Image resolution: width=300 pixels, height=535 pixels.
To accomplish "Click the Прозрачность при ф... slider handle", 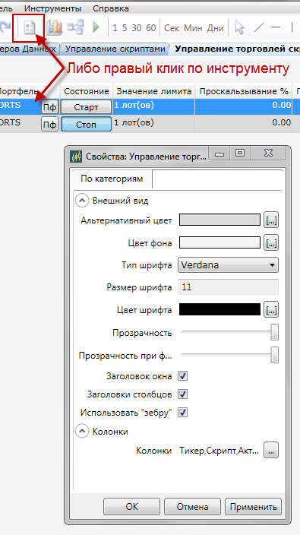I will (x=274, y=355).
